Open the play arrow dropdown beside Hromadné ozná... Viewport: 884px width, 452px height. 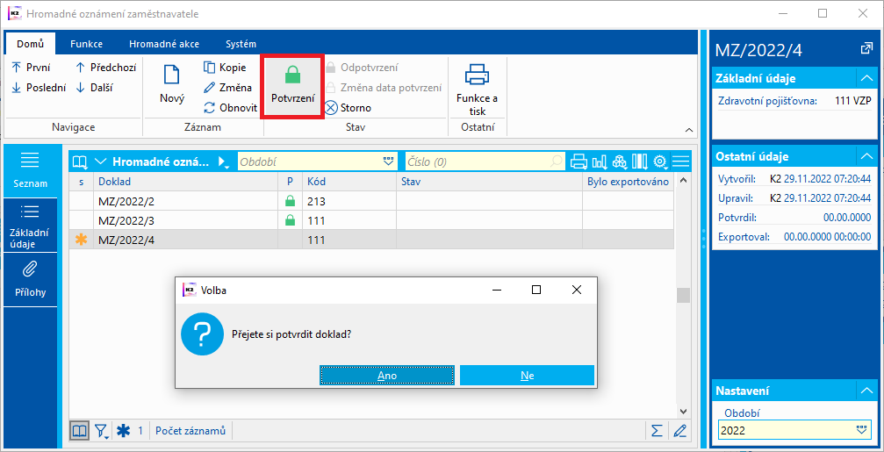223,162
